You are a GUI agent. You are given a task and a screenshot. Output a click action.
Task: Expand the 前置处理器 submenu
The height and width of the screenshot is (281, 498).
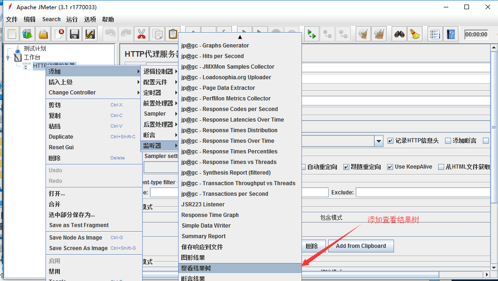[x=160, y=103]
